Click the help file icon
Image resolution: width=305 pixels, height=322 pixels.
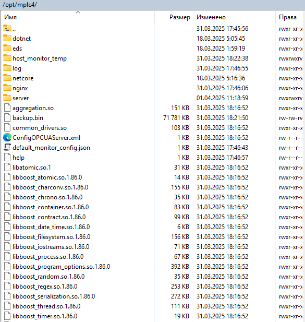click(x=7, y=157)
